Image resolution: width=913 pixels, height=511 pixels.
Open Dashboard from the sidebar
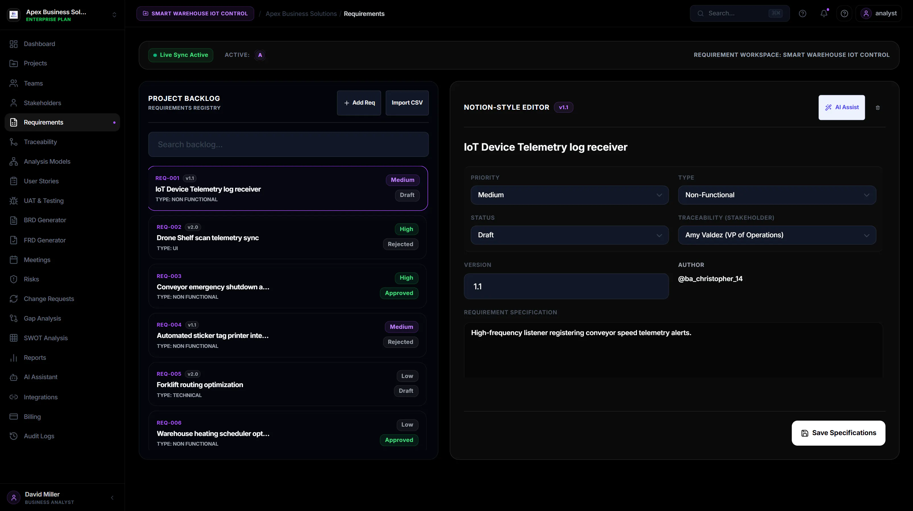click(x=62, y=44)
